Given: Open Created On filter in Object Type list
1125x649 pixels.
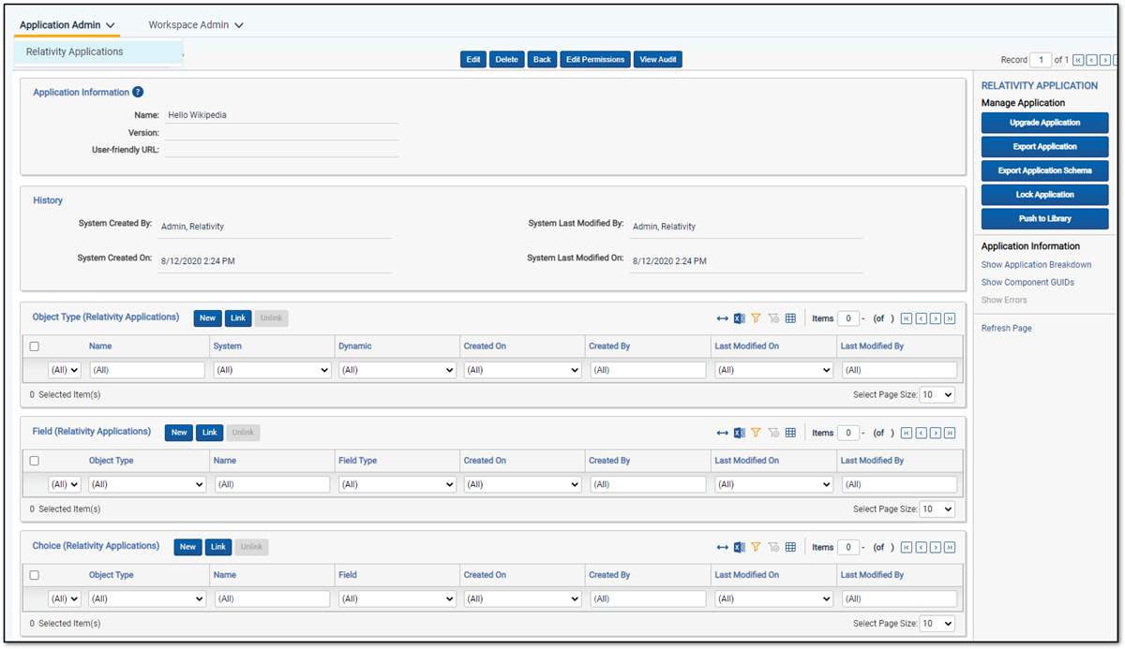Looking at the screenshot, I should tap(523, 370).
